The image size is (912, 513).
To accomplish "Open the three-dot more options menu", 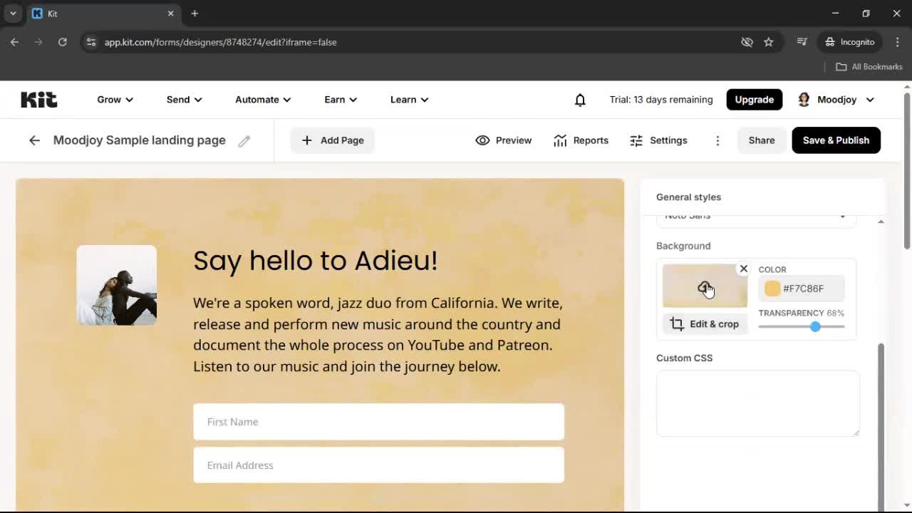I will pyautogui.click(x=717, y=140).
